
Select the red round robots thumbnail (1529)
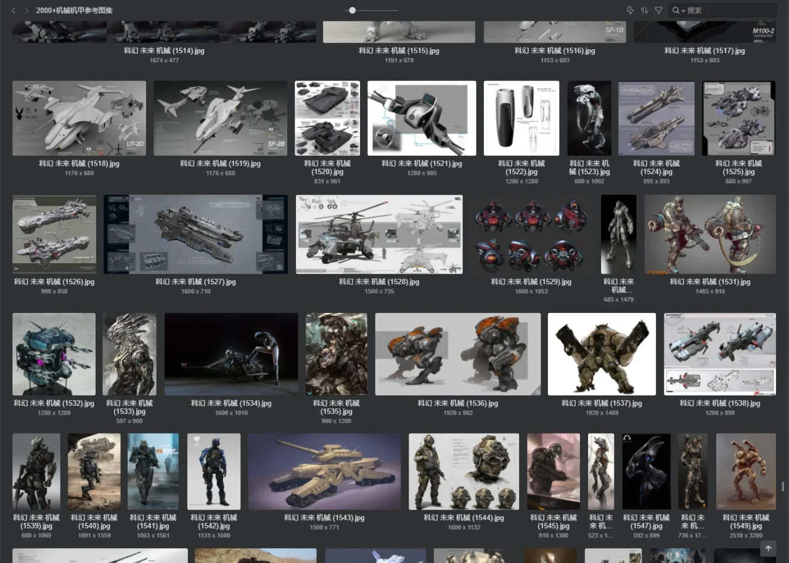(531, 235)
